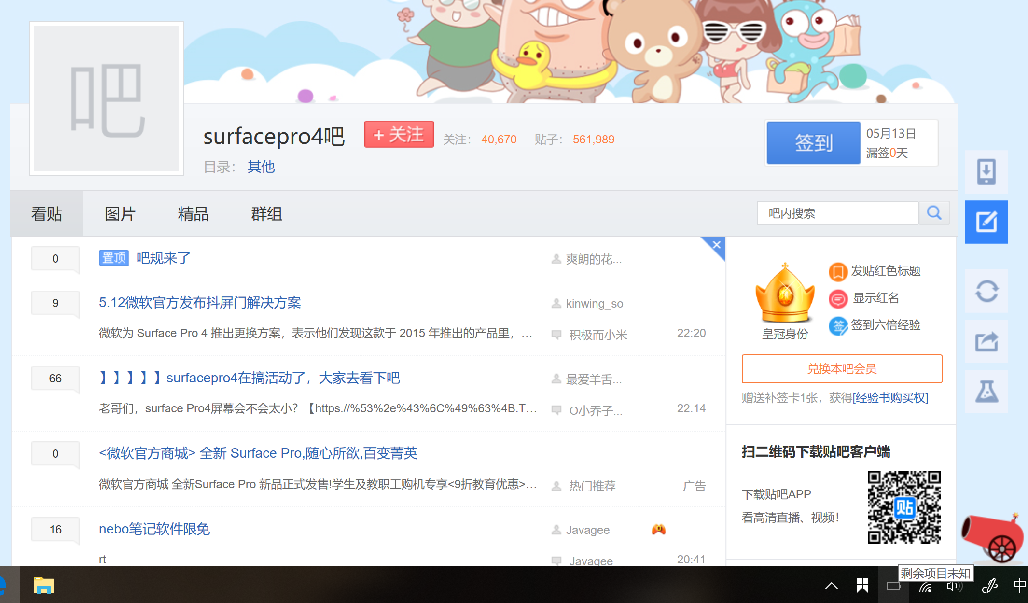This screenshot has height=603, width=1028.
Task: Click the reply count 16 box
Action: click(56, 530)
